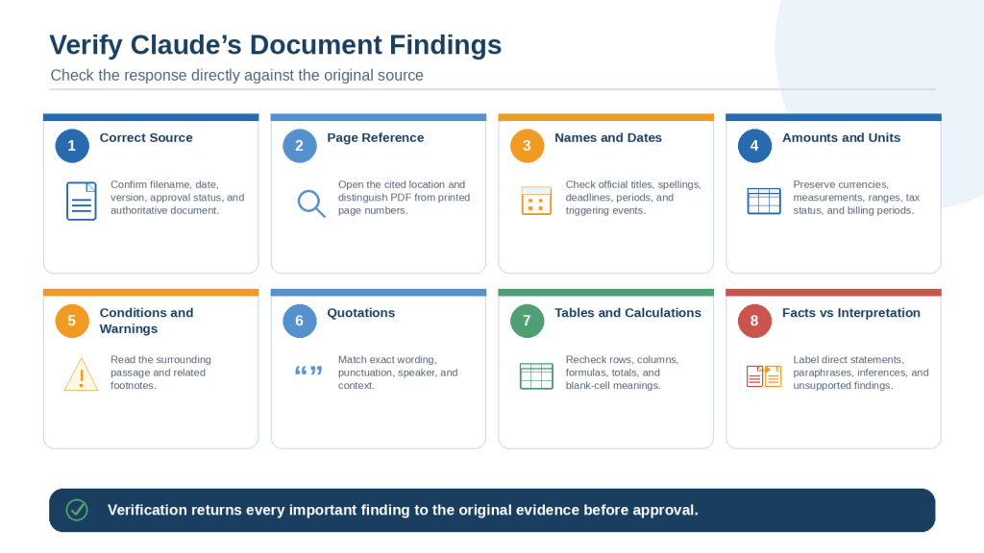Click the text 'Match exact wording, punctuation'

398,373
